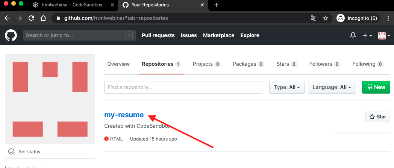Open the user avatar menu
394x168 pixels.
[x=384, y=35]
